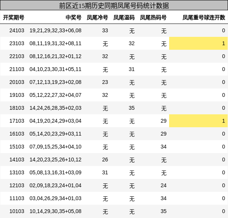Click hot number 24 in row 12103
The image size is (228, 218).
tap(163, 185)
